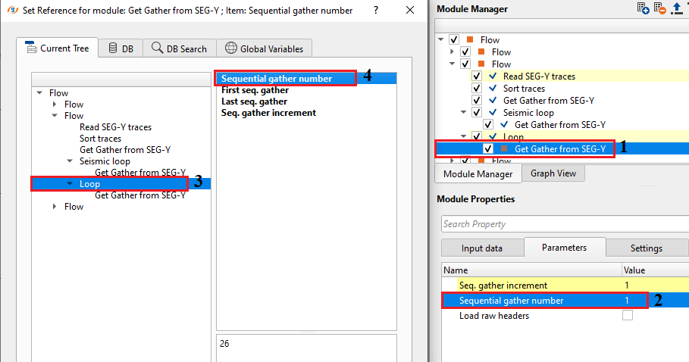
Task: Click the Name column header
Action: 531,270
